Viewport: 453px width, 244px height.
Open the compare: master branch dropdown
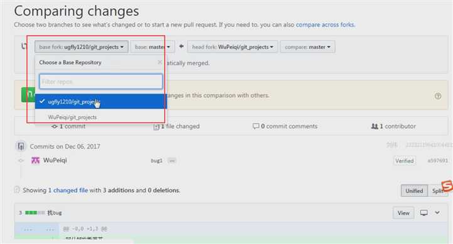(307, 47)
